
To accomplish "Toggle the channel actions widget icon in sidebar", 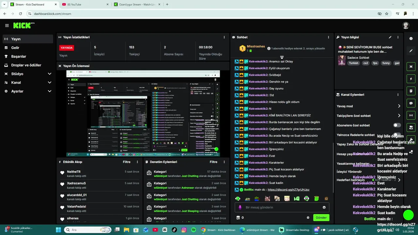I will [411, 127].
